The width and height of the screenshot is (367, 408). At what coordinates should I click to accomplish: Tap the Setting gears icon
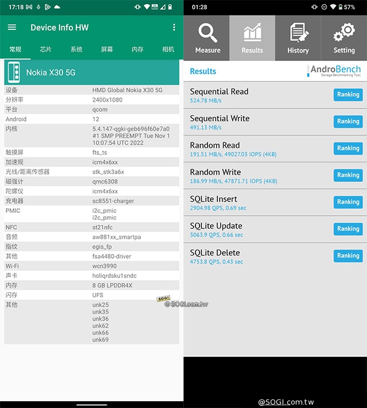coord(344,32)
